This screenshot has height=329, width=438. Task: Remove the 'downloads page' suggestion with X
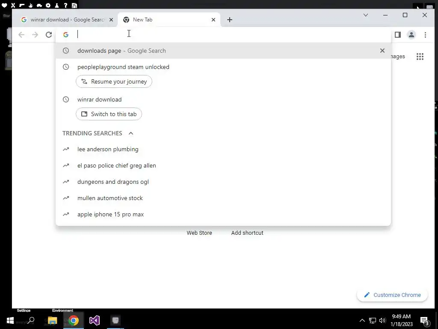[x=382, y=51]
